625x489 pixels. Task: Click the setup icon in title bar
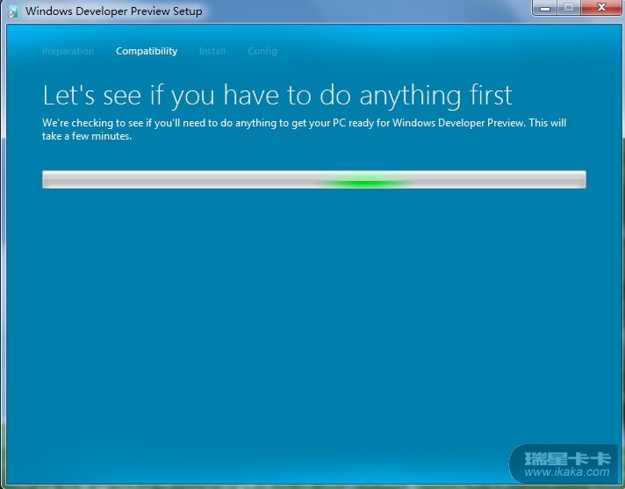(13, 11)
